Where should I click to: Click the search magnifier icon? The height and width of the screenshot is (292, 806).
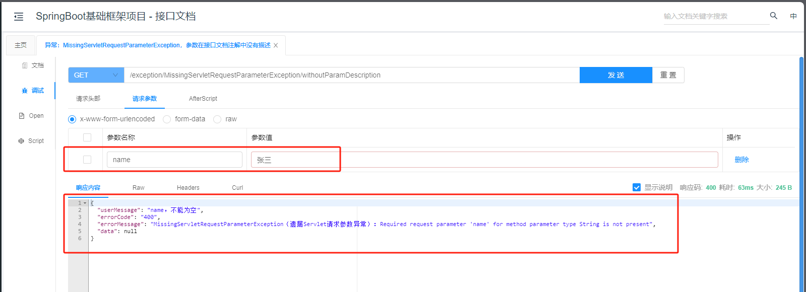click(x=774, y=16)
